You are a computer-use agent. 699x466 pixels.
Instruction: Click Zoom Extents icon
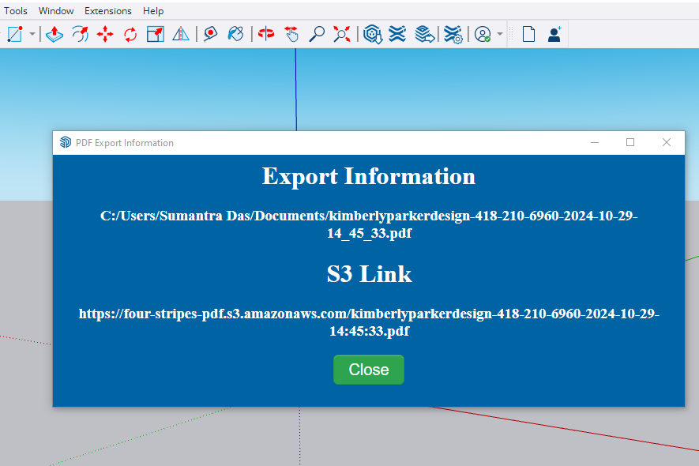click(342, 34)
